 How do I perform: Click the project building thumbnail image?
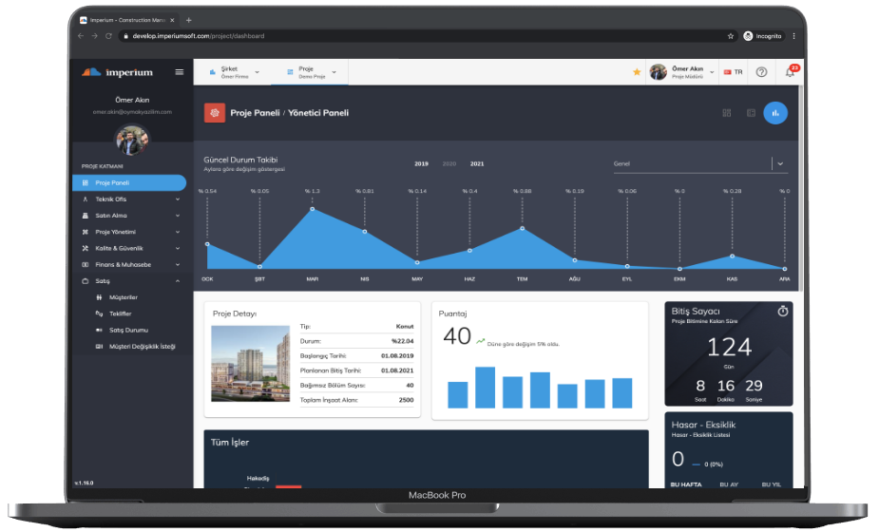click(251, 365)
